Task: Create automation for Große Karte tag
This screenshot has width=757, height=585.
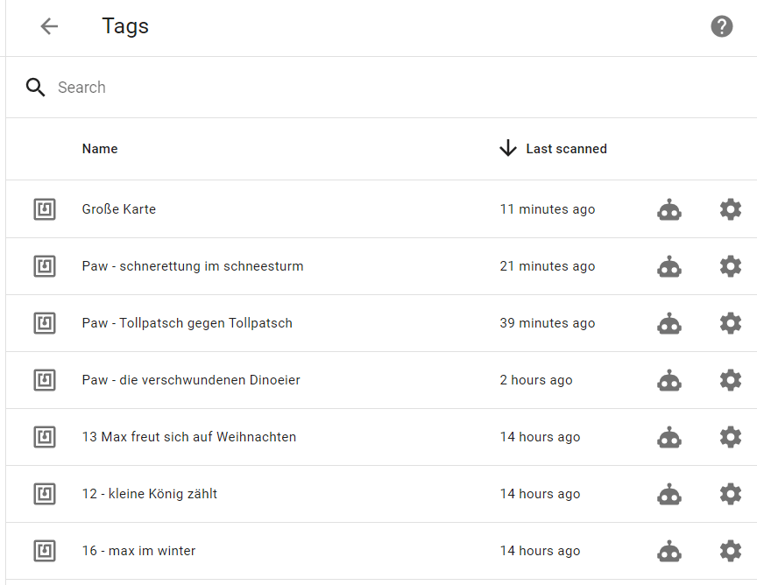Action: point(669,209)
